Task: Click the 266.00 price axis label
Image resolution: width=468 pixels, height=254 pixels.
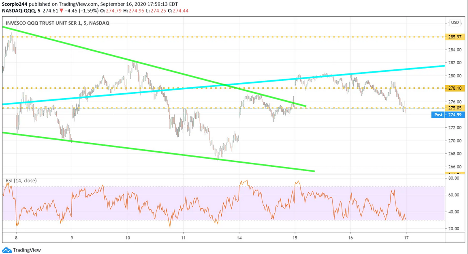Action: point(455,167)
